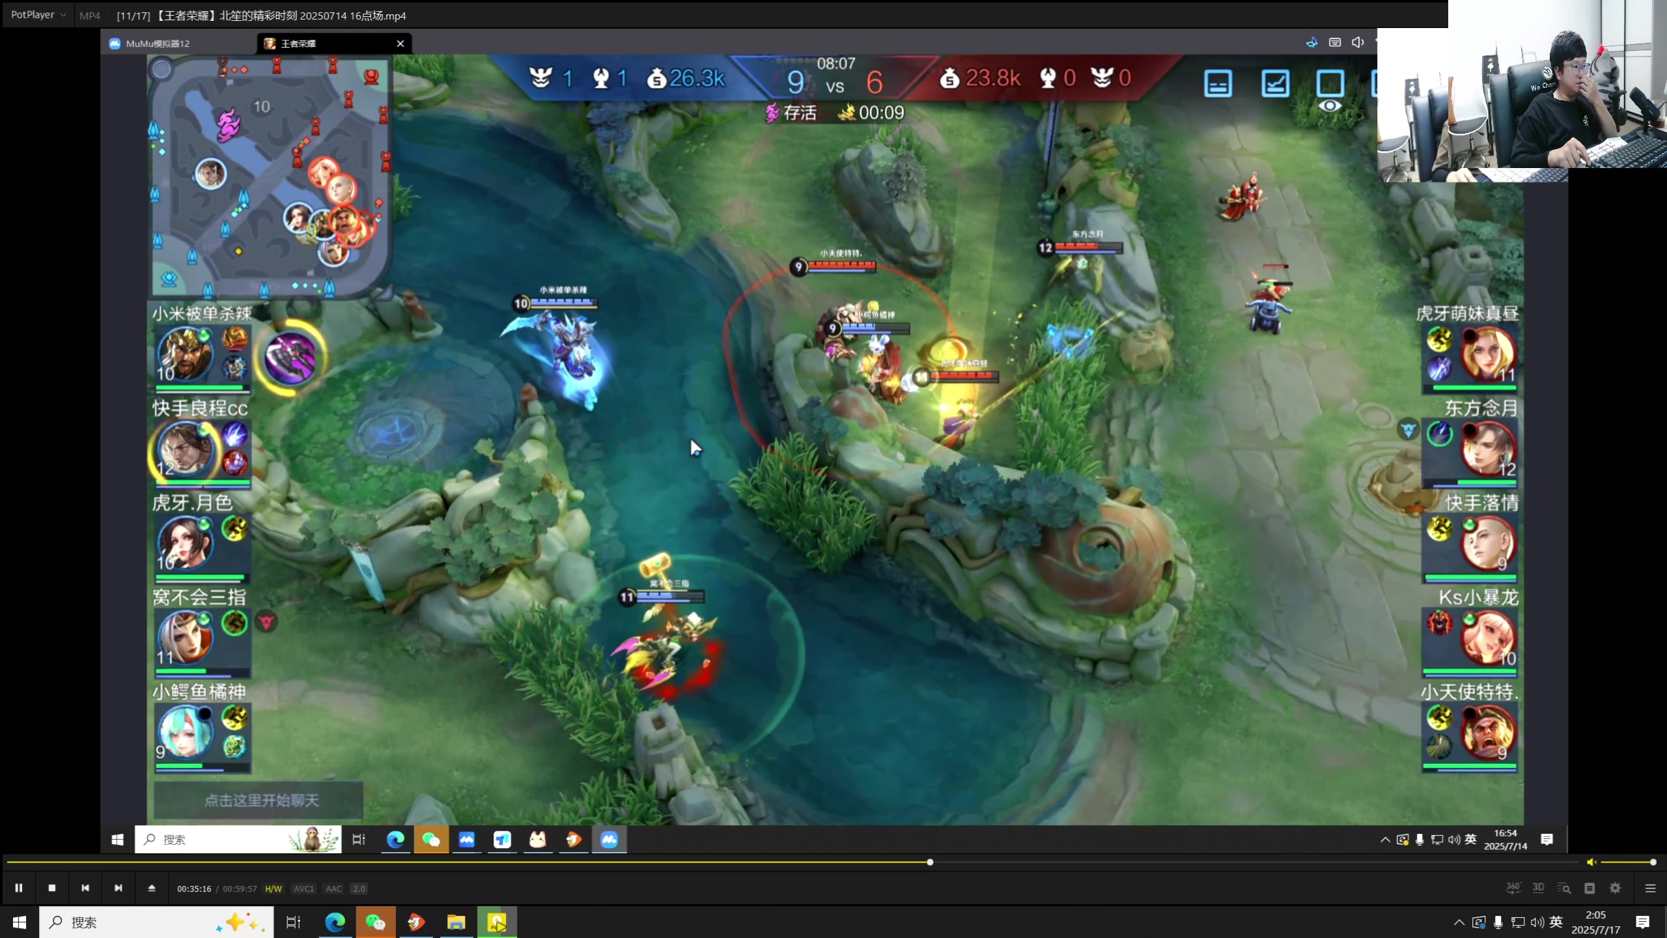Open the clock showing 2:05 2025/7/17

(1595, 922)
